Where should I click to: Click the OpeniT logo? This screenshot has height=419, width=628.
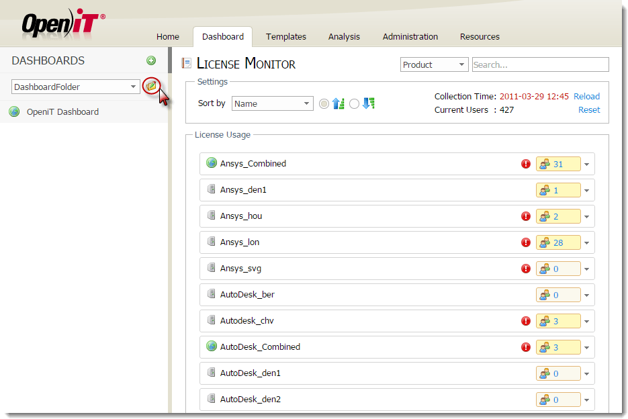point(63,24)
